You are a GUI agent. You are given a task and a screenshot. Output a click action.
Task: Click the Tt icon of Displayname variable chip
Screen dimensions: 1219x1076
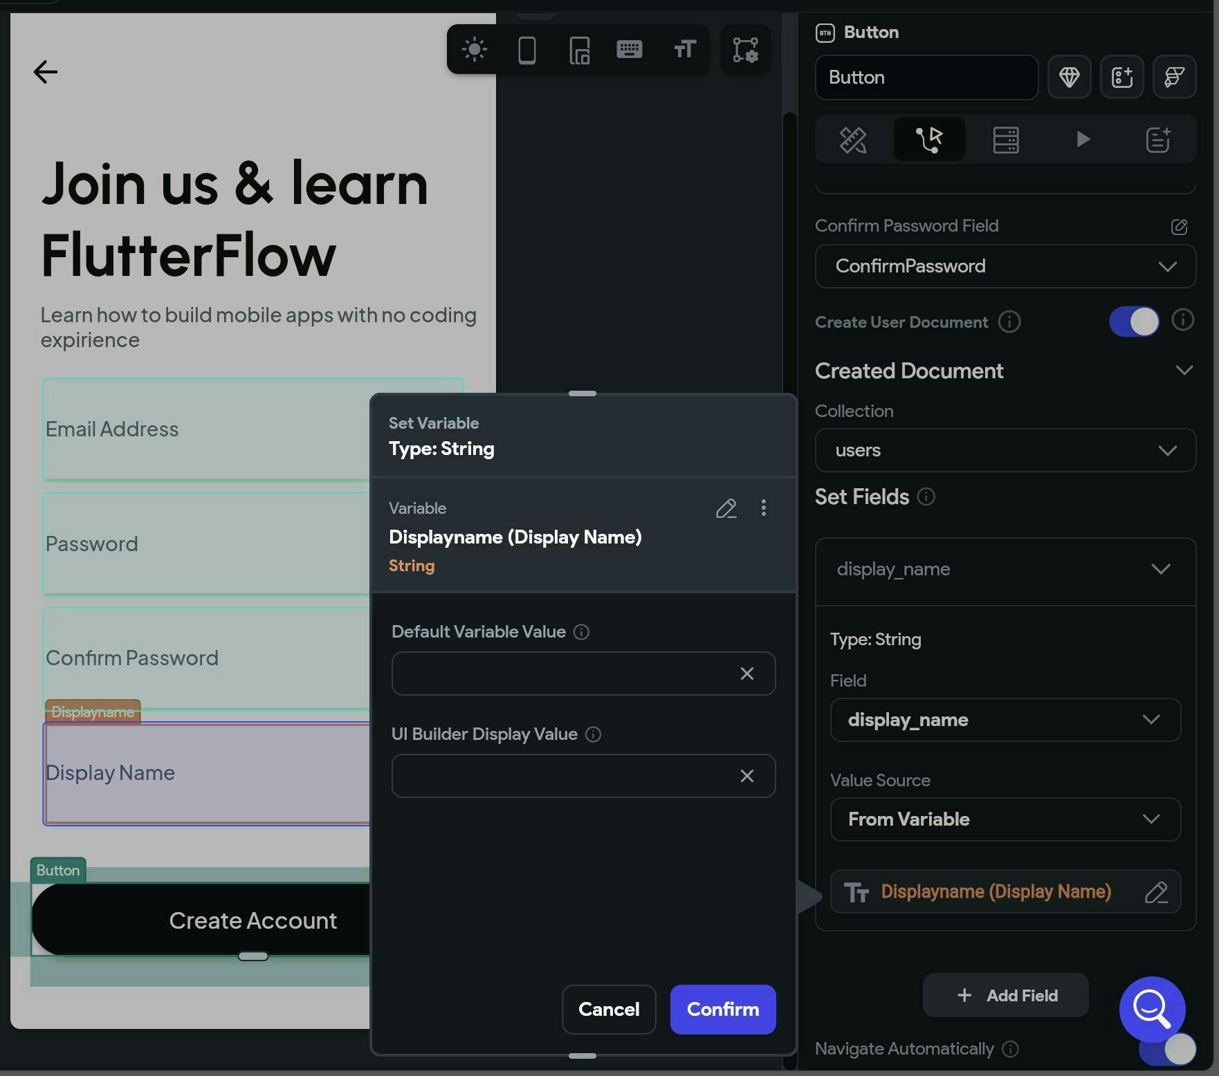(856, 892)
